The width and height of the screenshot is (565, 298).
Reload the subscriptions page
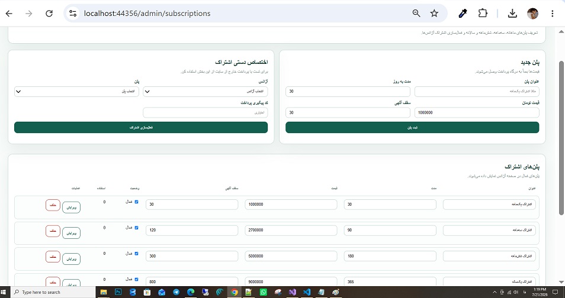coord(49,14)
